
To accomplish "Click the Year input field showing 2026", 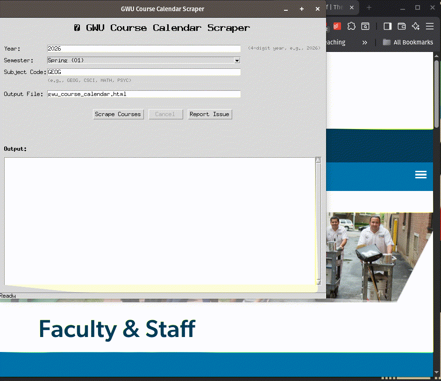I will [x=140, y=48].
